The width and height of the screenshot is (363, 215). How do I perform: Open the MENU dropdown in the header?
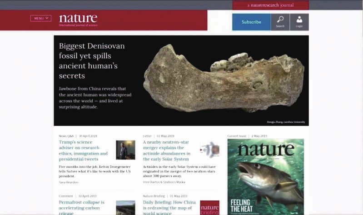pyautogui.click(x=41, y=18)
